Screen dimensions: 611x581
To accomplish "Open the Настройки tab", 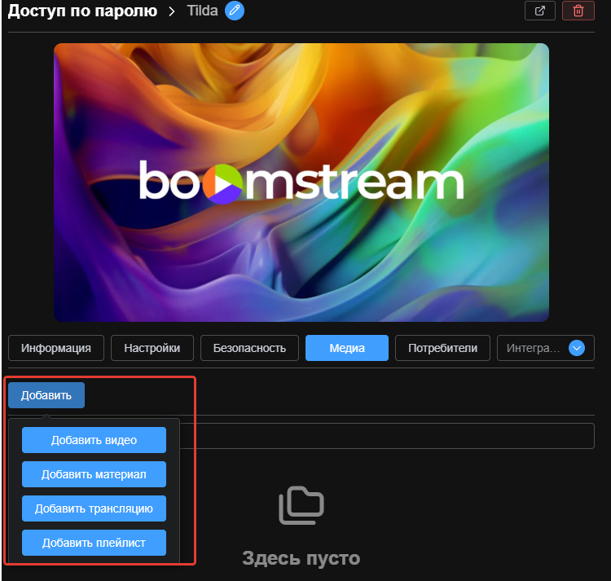I will click(x=152, y=348).
